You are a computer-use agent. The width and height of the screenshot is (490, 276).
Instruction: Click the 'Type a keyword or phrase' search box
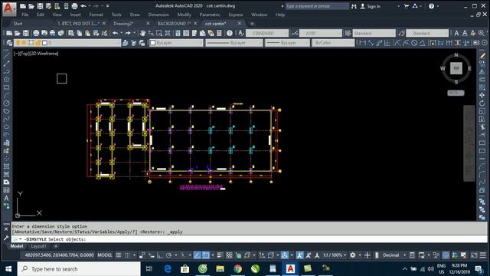point(316,6)
